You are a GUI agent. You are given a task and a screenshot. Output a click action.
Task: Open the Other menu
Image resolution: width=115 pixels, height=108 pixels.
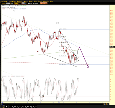pyautogui.click(x=52, y=1)
